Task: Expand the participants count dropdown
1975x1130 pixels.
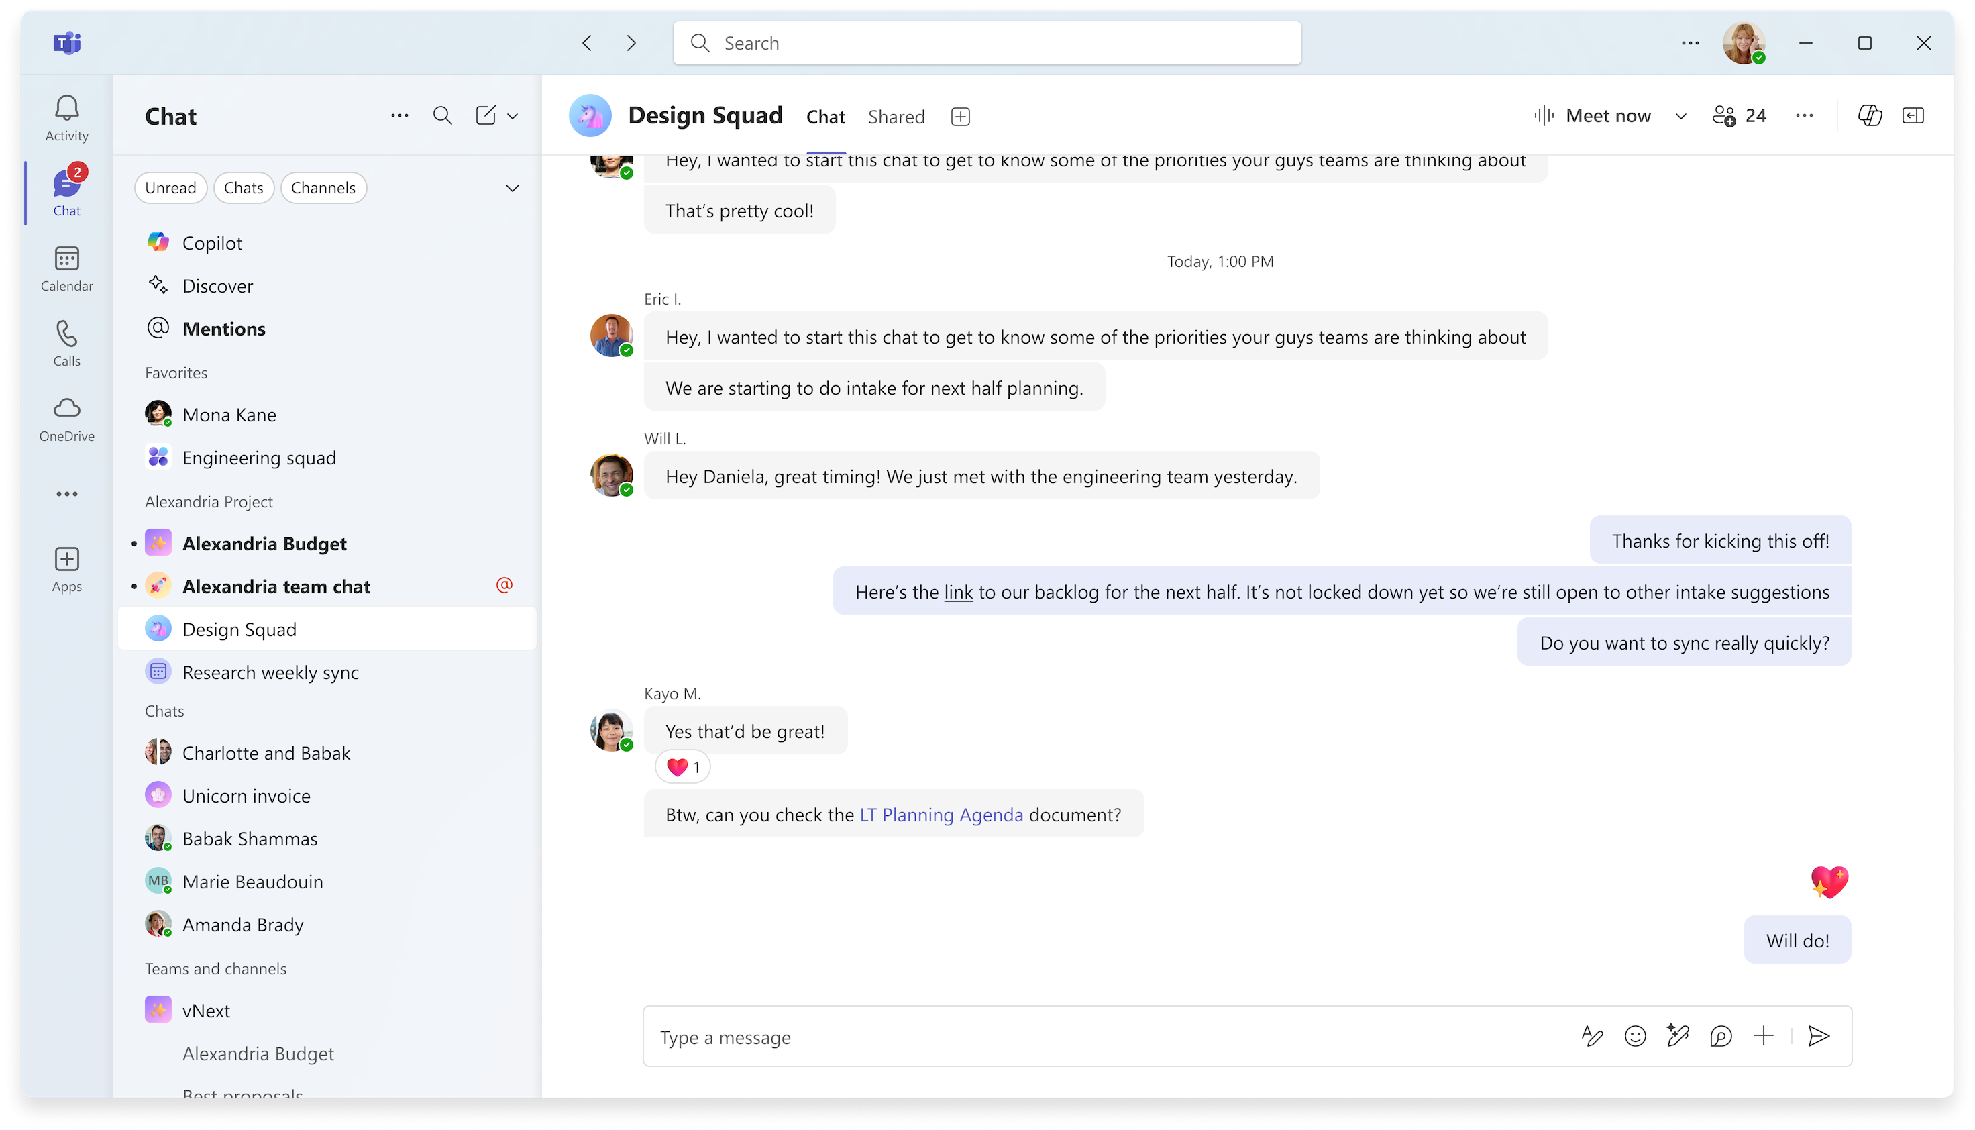Action: coord(1740,115)
